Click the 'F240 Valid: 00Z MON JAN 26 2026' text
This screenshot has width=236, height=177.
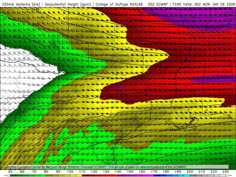click(204, 4)
